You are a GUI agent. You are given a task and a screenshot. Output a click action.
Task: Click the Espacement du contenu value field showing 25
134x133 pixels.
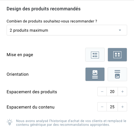click(x=112, y=107)
